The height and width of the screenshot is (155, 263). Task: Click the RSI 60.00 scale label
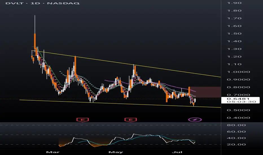(x=236, y=132)
